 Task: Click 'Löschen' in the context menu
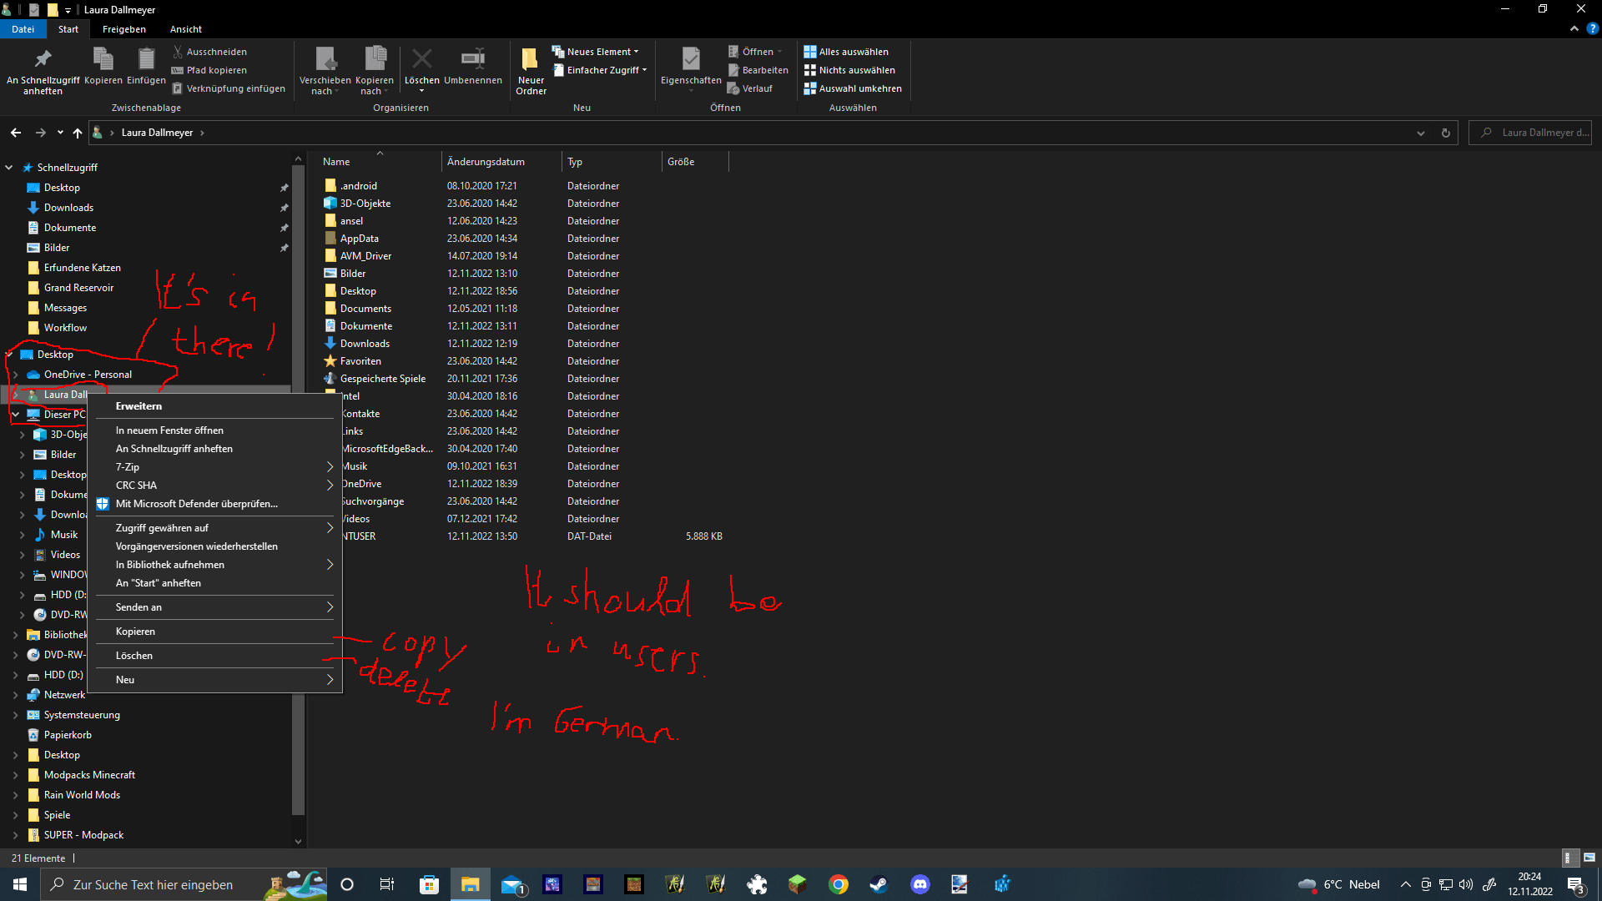(134, 656)
